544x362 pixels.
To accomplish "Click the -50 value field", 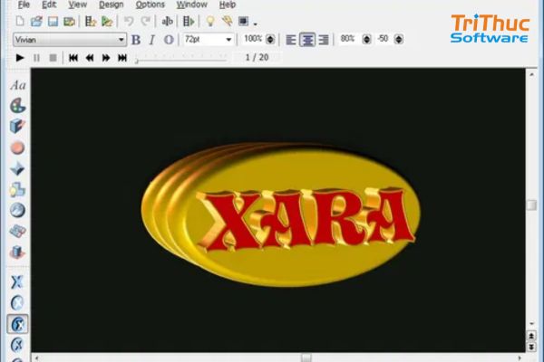I will [383, 39].
